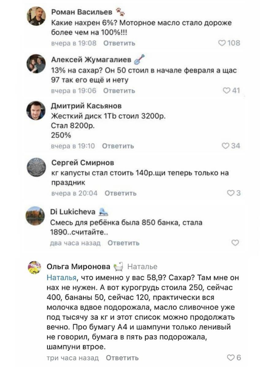The height and width of the screenshot is (368, 278).
Task: Like Сергей Смирнов's cabbage comment
Action: [x=230, y=193]
